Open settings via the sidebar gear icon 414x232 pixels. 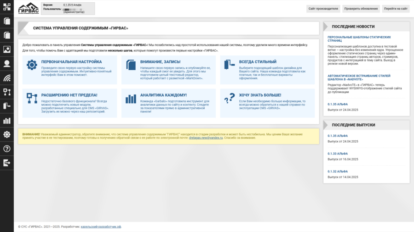[7, 134]
